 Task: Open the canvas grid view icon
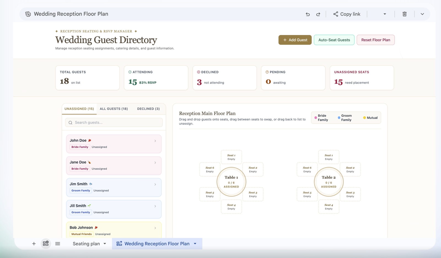46,244
